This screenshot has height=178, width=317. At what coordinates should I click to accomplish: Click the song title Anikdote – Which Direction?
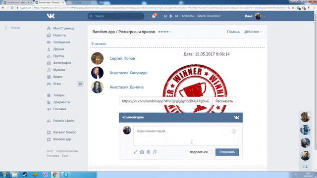pyautogui.click(x=201, y=16)
